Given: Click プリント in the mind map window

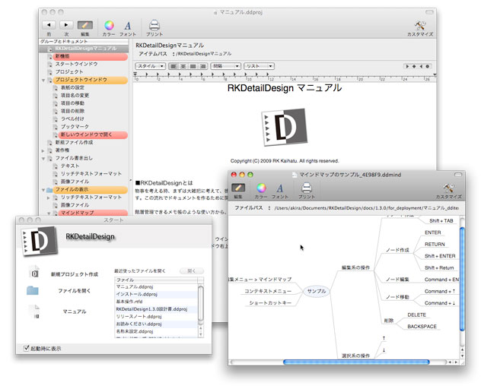Looking at the screenshot, I should [307, 188].
